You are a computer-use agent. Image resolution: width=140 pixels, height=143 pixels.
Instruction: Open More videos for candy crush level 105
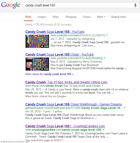click(49, 74)
